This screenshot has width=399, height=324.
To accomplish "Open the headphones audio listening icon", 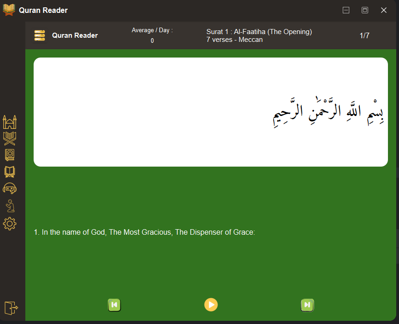I will 10,189.
